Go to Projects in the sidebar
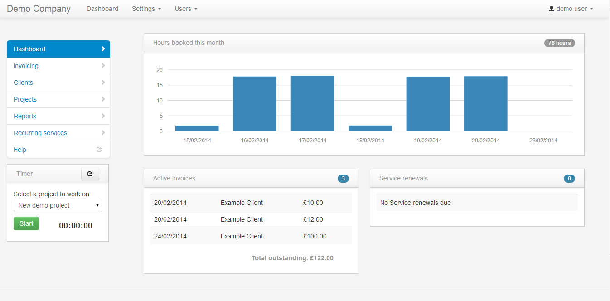Screen dimensions: 610x301 (25, 99)
